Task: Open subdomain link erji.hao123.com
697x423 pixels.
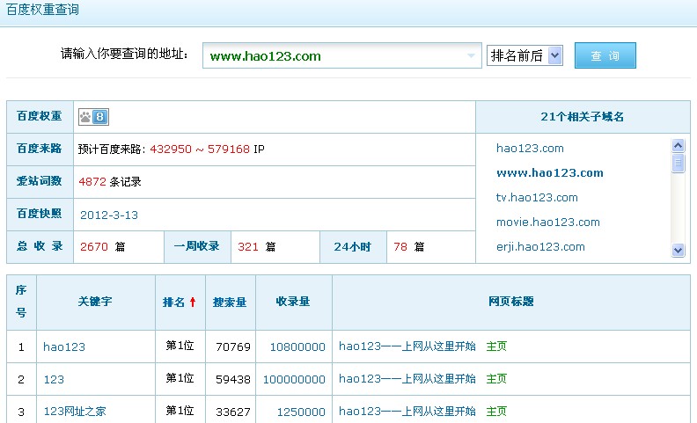Action: coord(540,247)
